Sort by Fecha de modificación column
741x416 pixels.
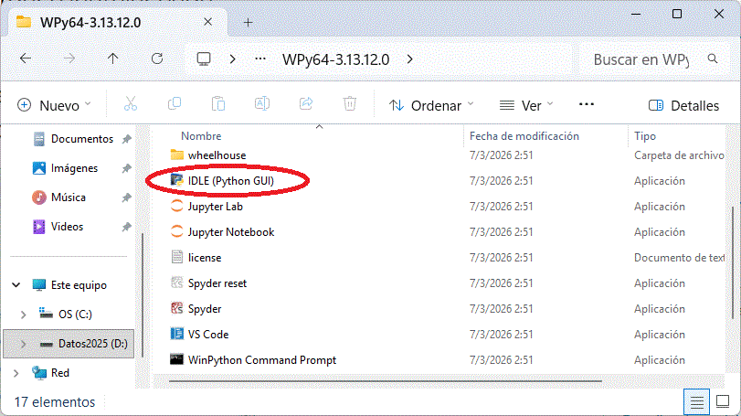point(524,136)
